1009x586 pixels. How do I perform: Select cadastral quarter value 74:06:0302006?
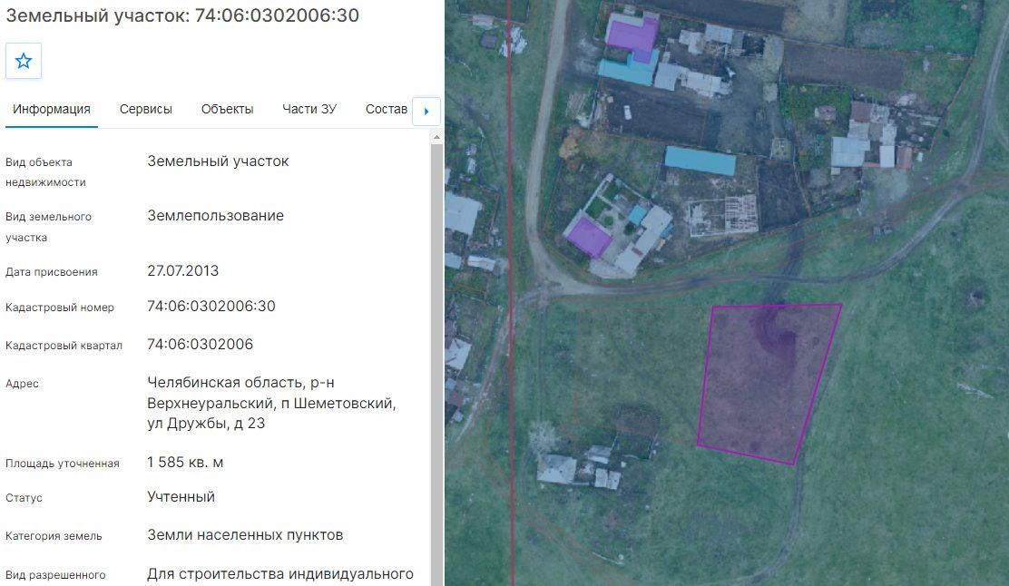click(x=201, y=344)
